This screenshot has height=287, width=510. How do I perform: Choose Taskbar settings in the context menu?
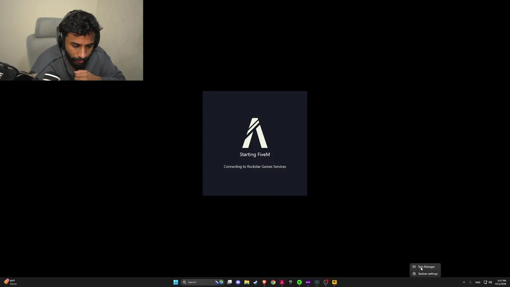pos(425,273)
